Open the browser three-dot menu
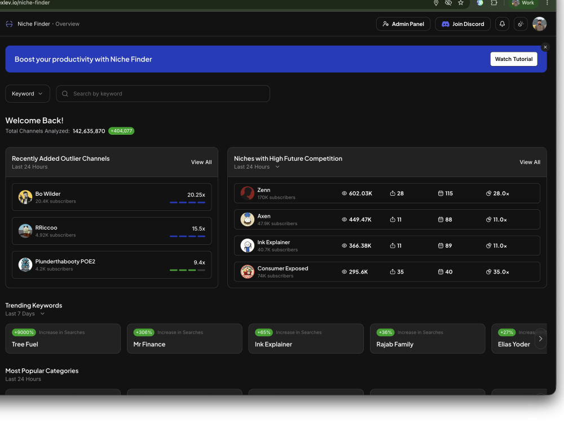This screenshot has height=423, width=564. coord(547,3)
